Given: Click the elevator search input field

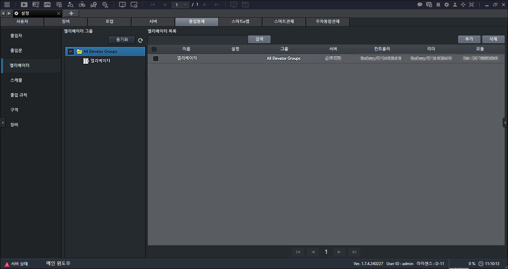Looking at the screenshot, I should pos(197,39).
